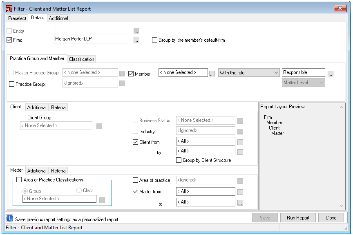This screenshot has height=235, width=353.
Task: Click the blue info icon by the personalized report hint
Action: pos(10,218)
